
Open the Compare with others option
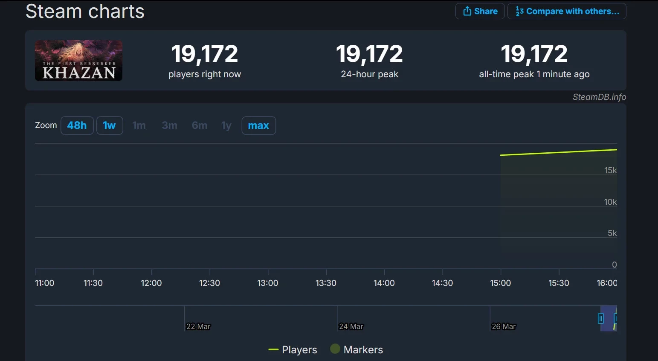point(567,11)
